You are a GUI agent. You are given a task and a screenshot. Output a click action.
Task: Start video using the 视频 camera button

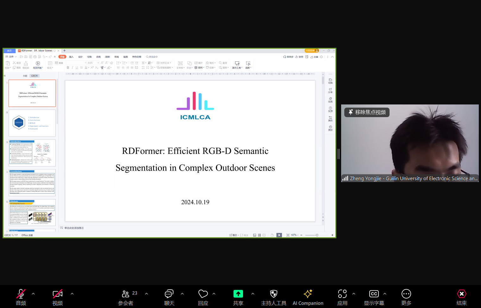[x=58, y=297]
